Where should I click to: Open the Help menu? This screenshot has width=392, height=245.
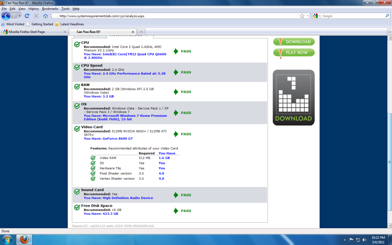click(76, 9)
